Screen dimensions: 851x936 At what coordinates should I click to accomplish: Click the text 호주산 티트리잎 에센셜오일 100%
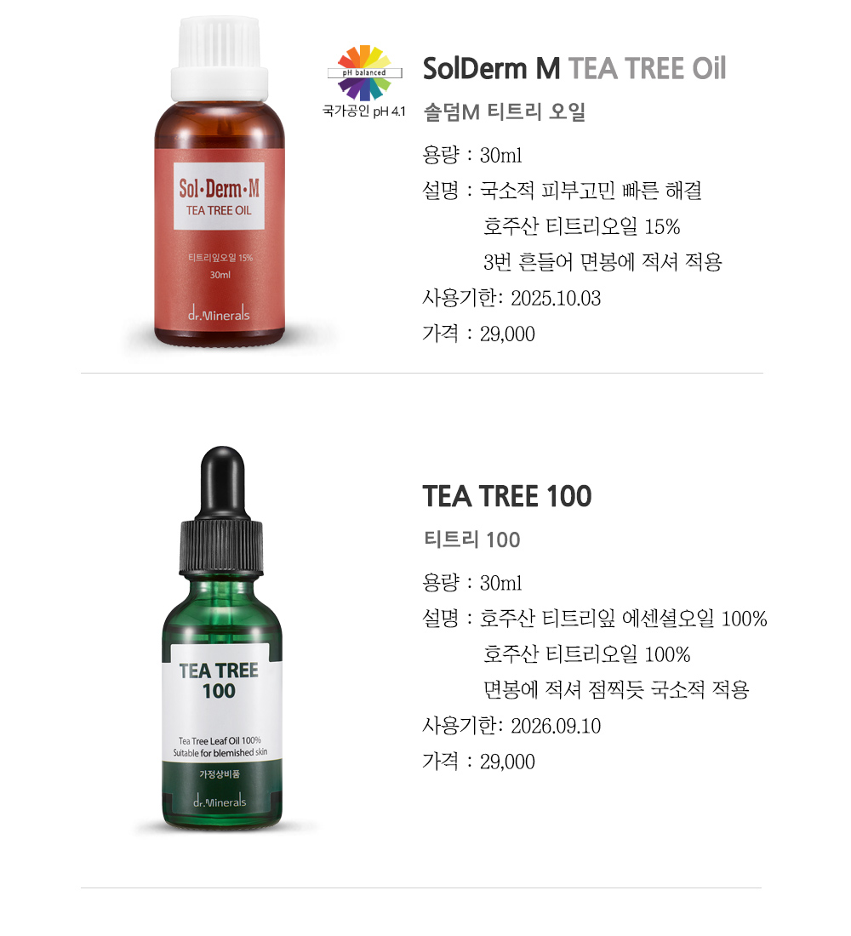pos(624,619)
